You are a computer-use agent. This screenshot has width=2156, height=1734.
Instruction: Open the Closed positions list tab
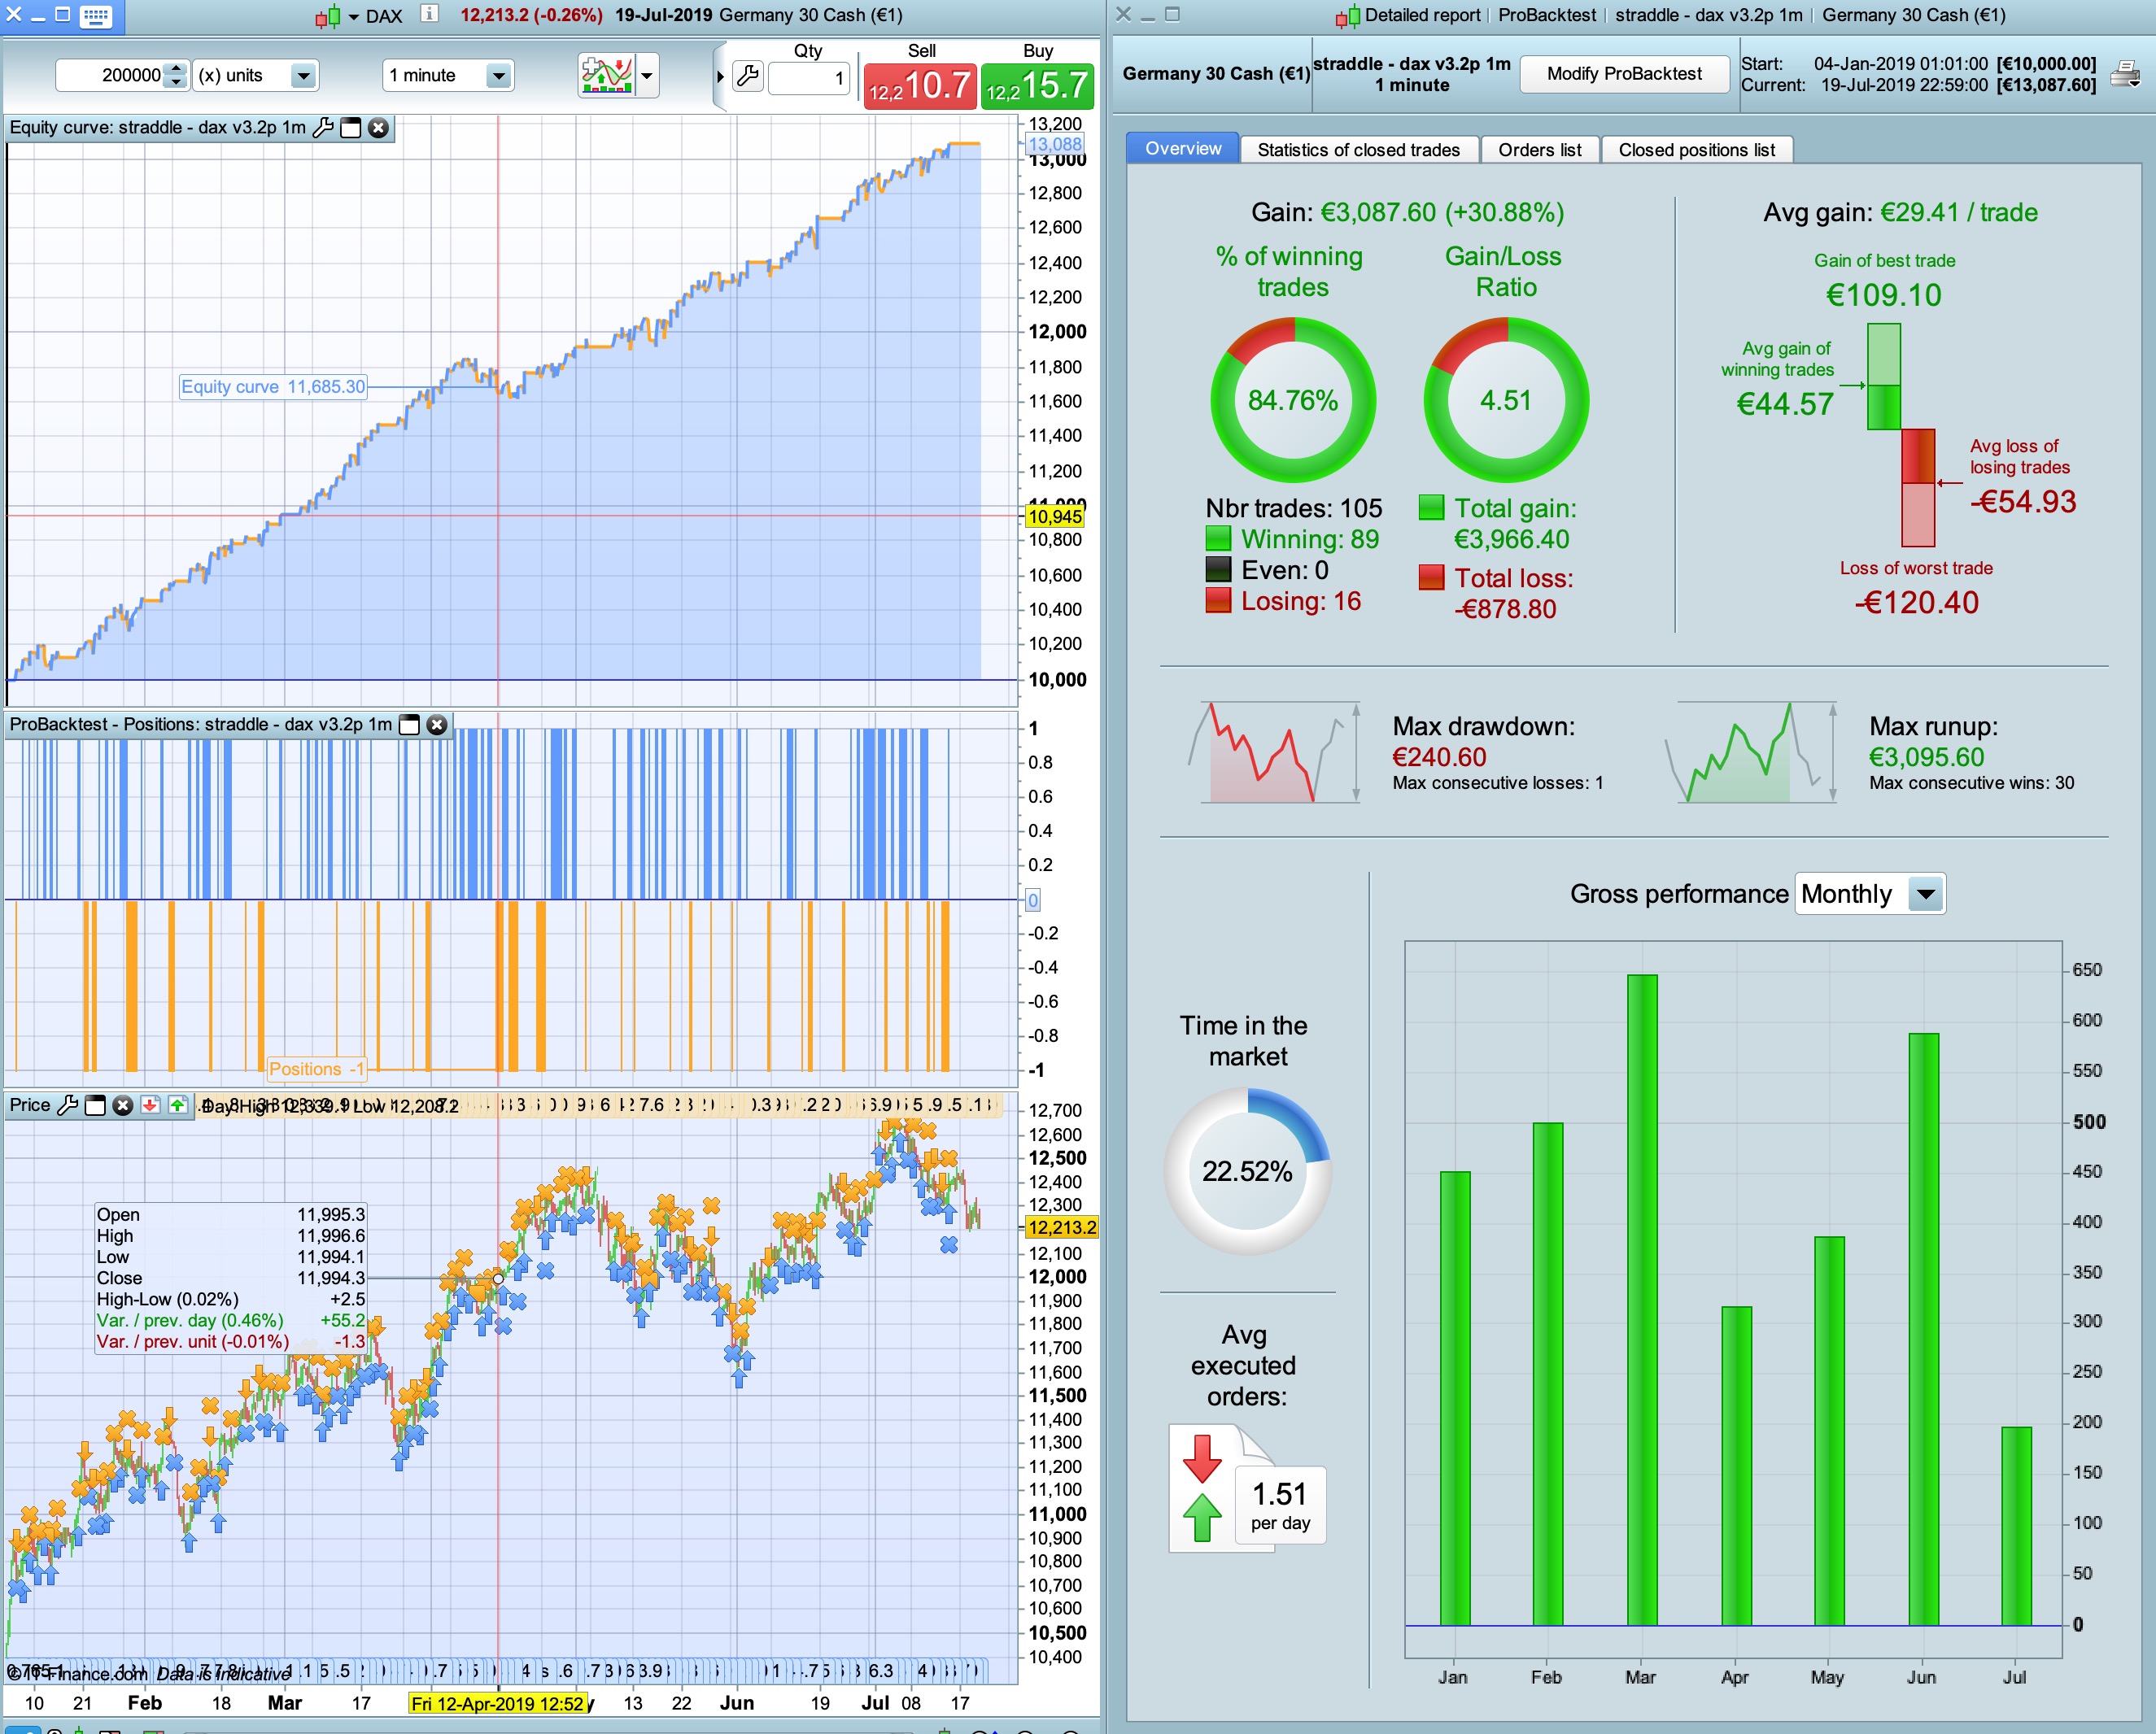click(1696, 150)
